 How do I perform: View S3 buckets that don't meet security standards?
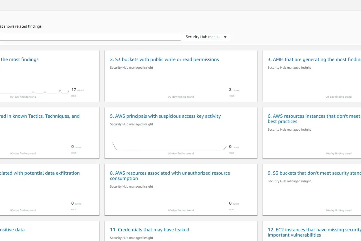314,173
